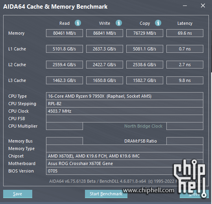Select the Memory Latency 69.6 ns field

tap(185, 33)
